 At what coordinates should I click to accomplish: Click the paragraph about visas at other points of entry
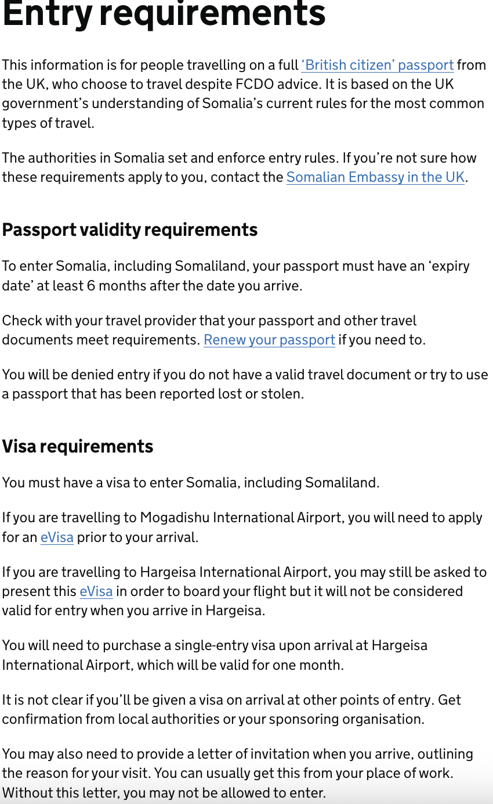click(232, 709)
